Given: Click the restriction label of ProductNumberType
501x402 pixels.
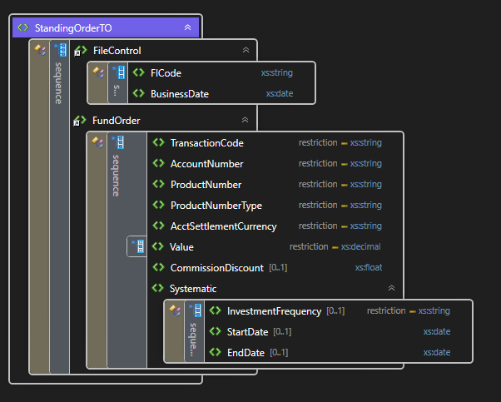Looking at the screenshot, I should [x=318, y=206].
